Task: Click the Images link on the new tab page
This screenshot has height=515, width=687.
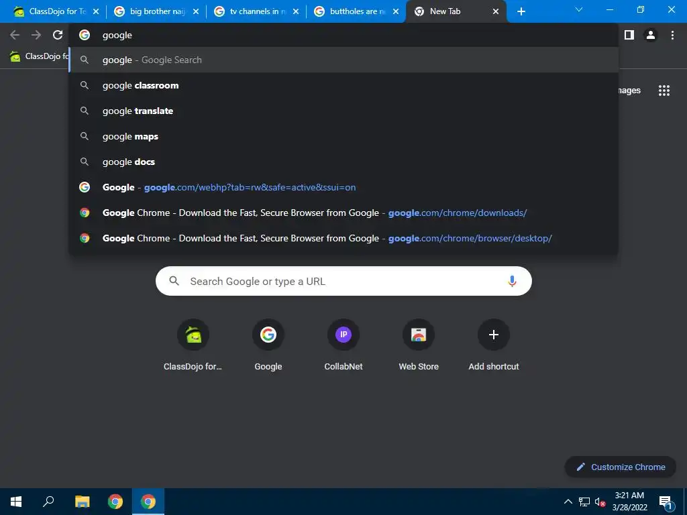Action: 629,91
